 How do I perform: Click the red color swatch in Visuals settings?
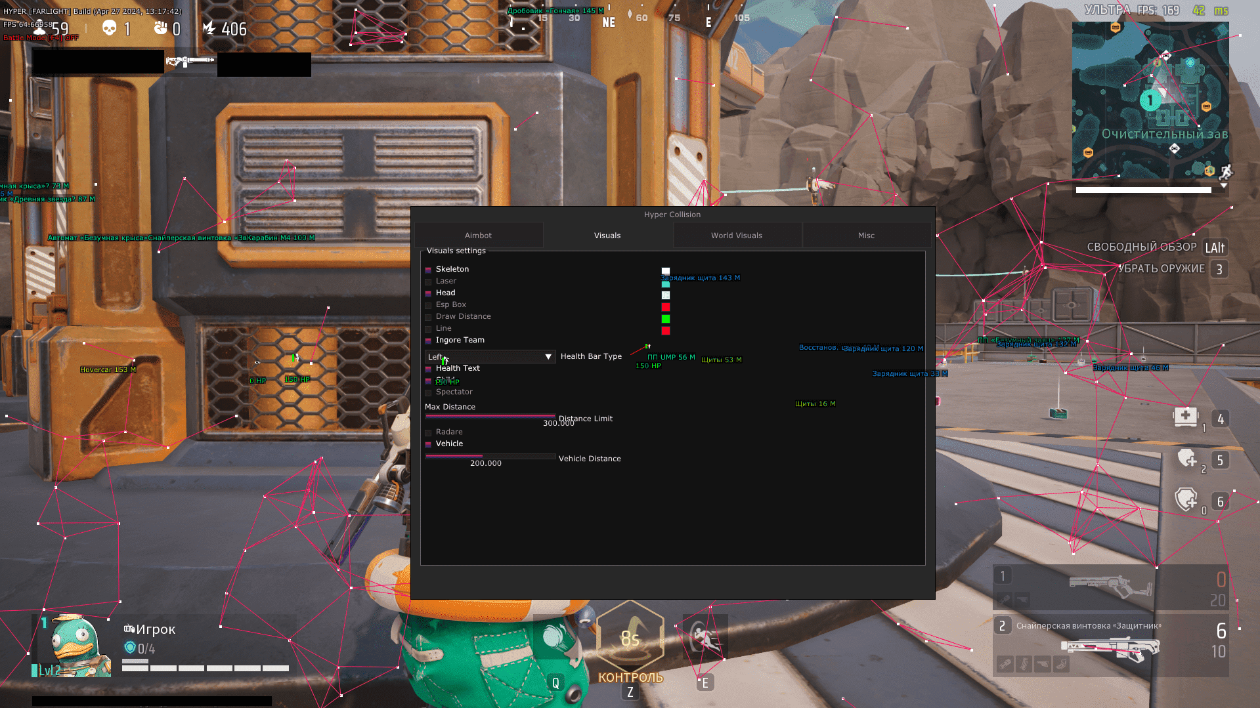click(x=665, y=306)
